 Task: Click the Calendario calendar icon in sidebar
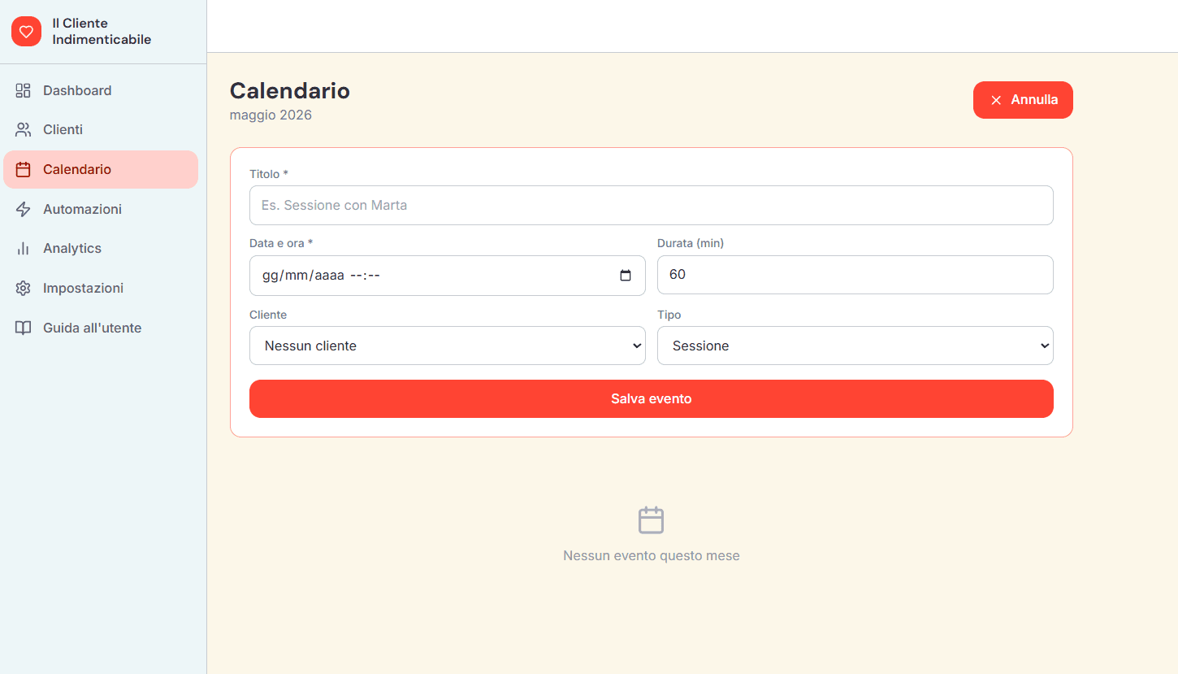click(x=23, y=170)
